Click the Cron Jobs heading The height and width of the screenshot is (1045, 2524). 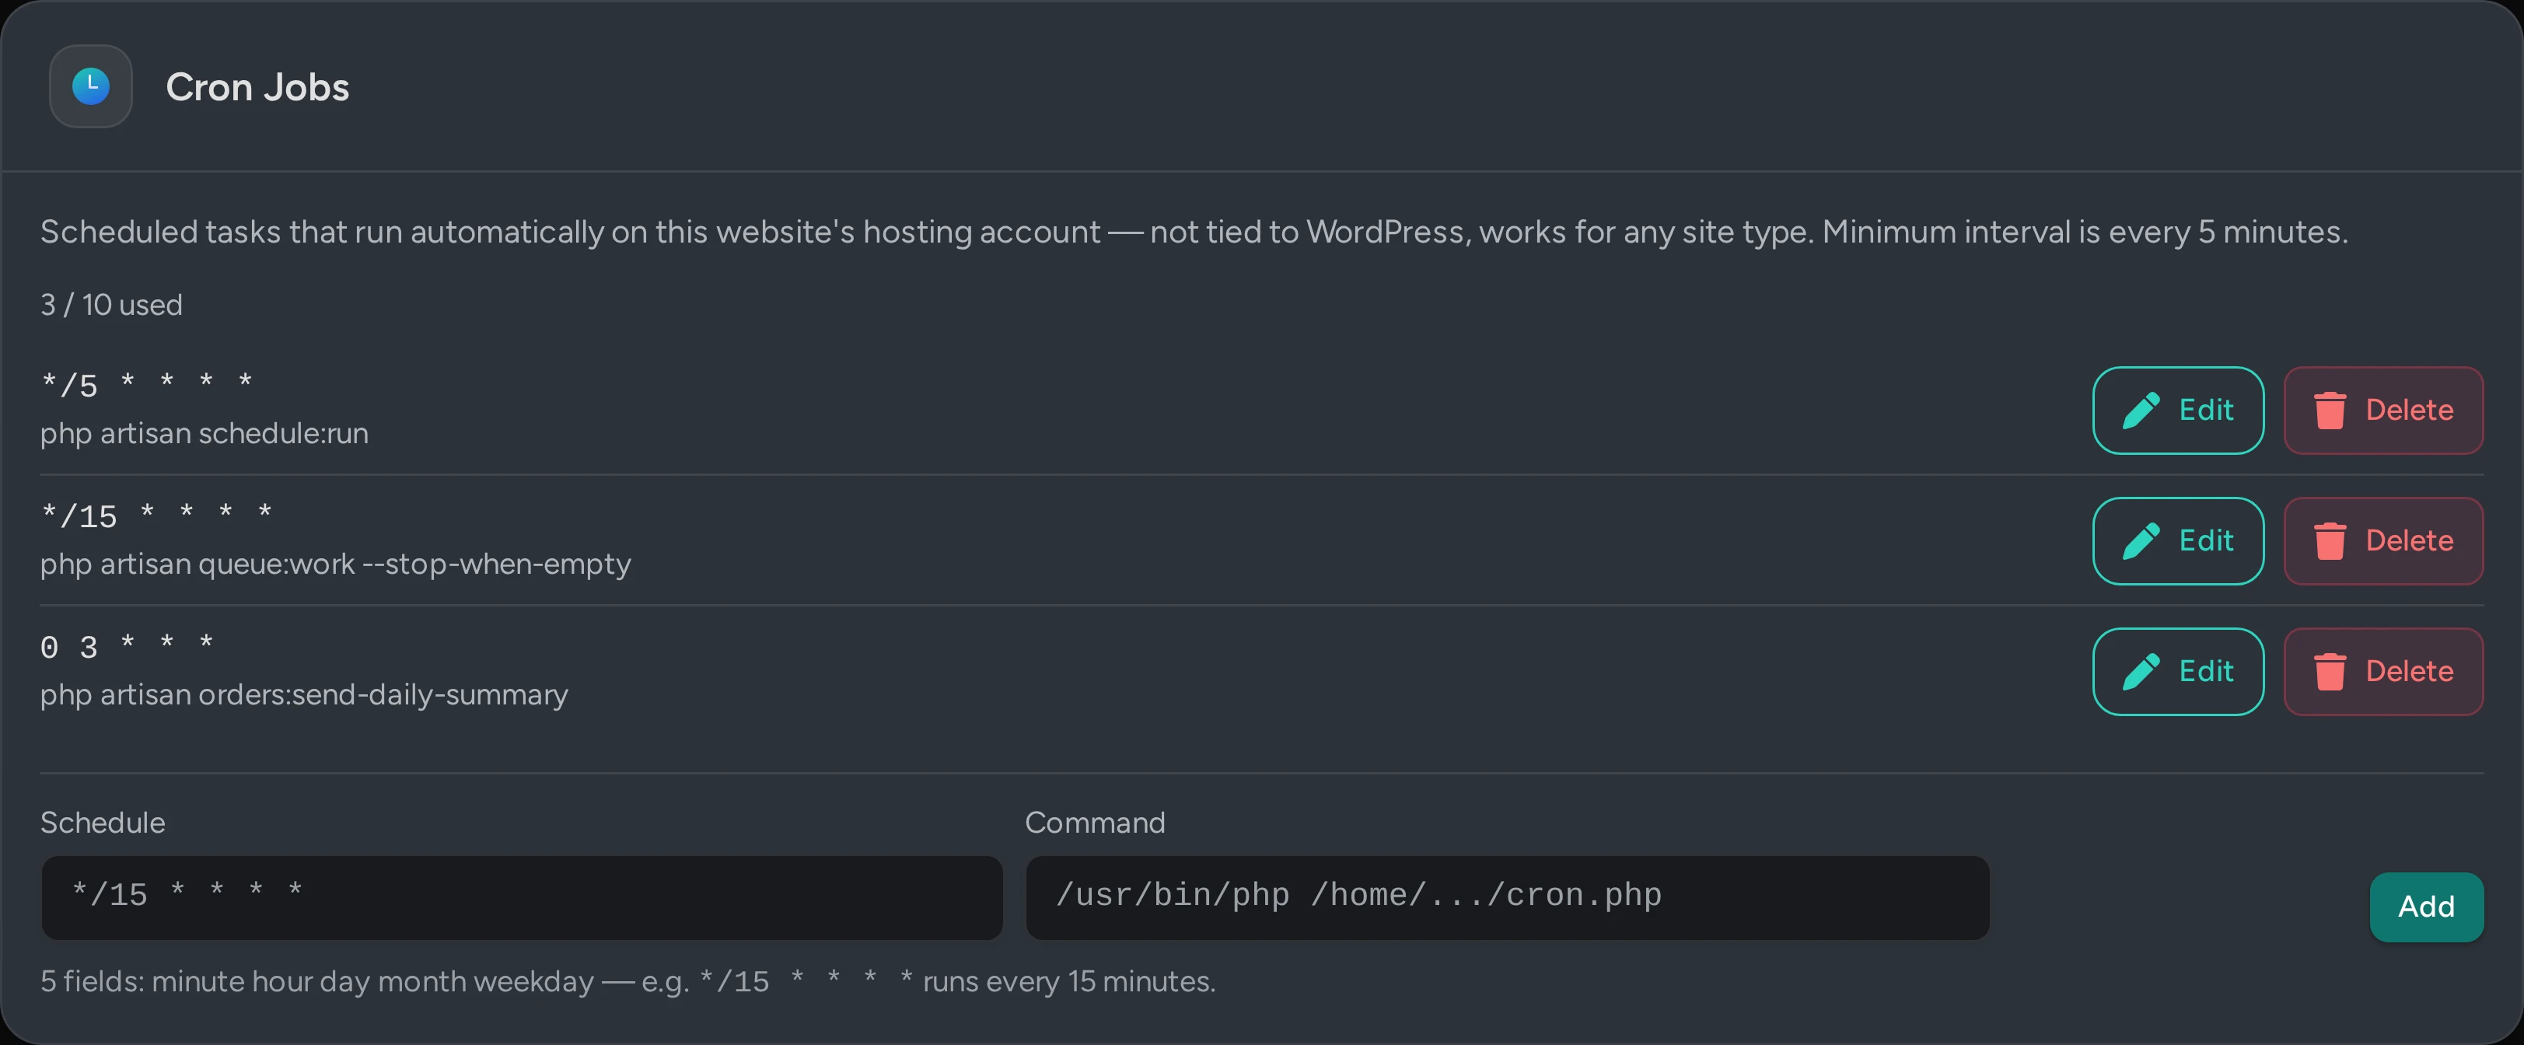click(257, 87)
